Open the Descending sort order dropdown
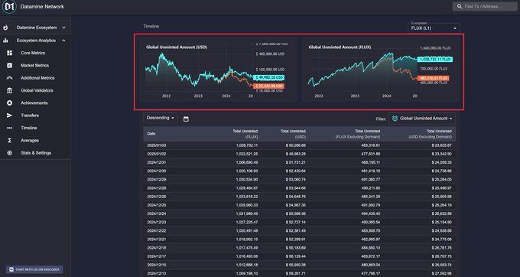This screenshot has width=520, height=277. click(x=161, y=118)
